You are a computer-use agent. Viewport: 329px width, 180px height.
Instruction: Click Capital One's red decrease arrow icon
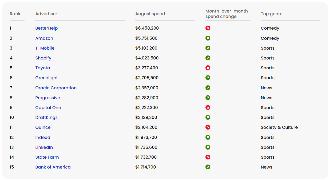tap(208, 107)
